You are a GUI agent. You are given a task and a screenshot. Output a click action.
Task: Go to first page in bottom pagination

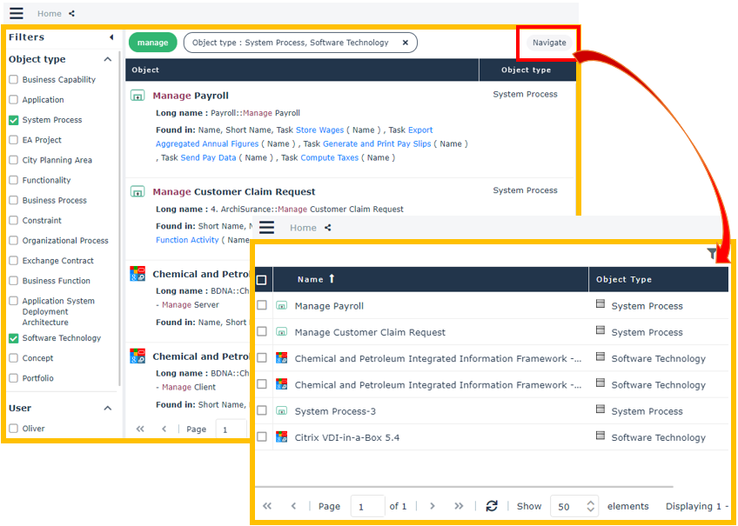[x=267, y=506]
